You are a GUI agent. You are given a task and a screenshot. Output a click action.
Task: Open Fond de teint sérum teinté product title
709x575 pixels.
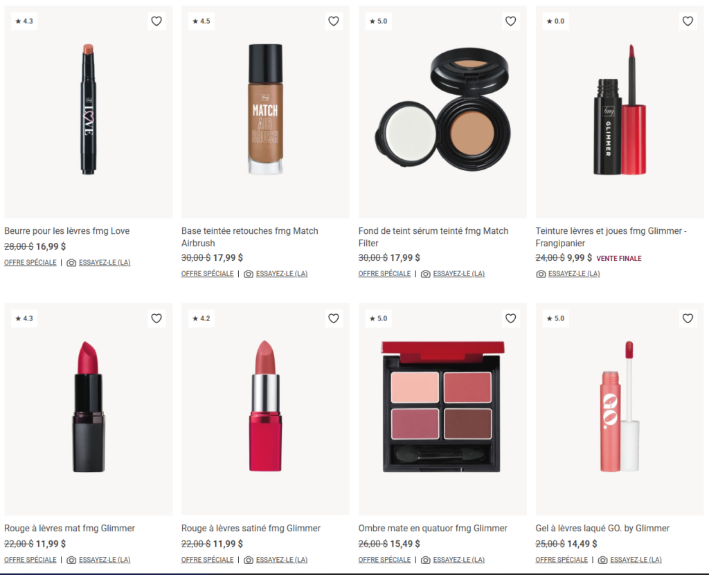(433, 237)
